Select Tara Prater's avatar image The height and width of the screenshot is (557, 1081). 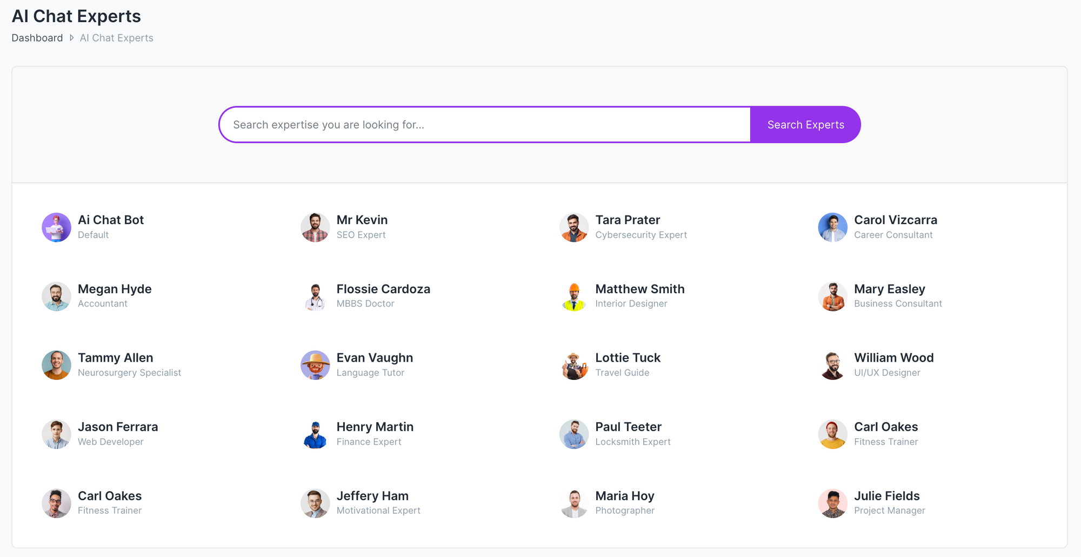(574, 227)
